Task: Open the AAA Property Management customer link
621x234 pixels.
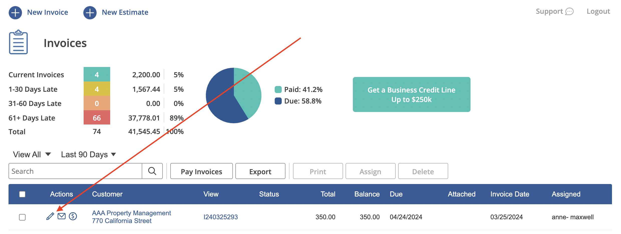Action: click(131, 213)
